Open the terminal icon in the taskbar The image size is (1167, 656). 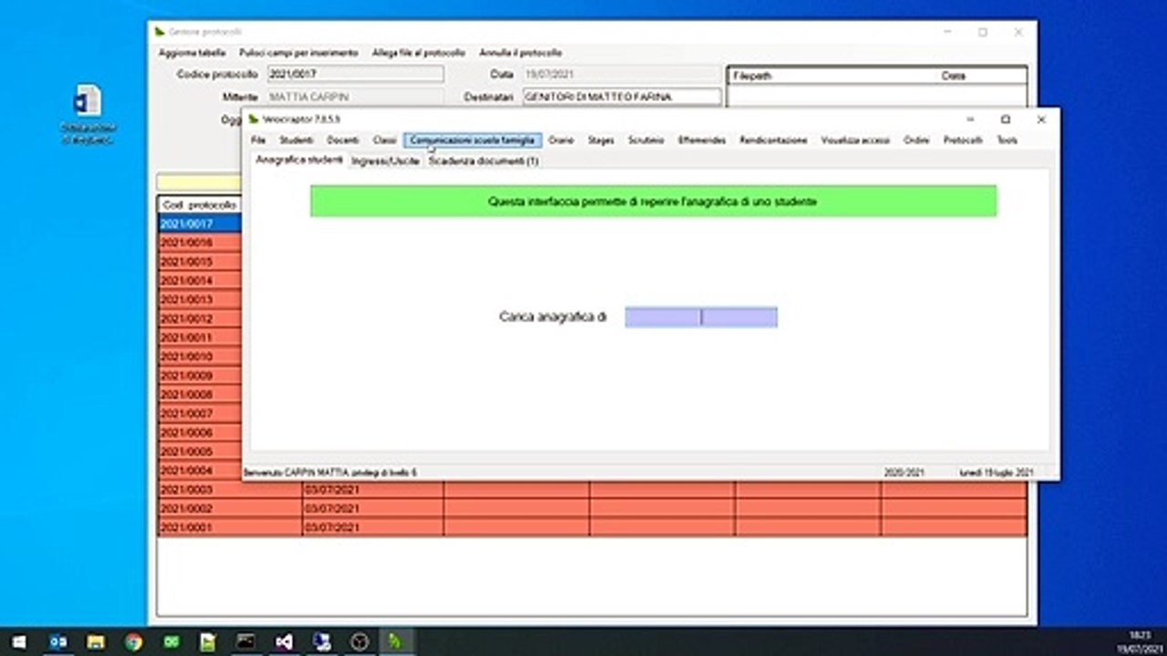pyautogui.click(x=246, y=641)
